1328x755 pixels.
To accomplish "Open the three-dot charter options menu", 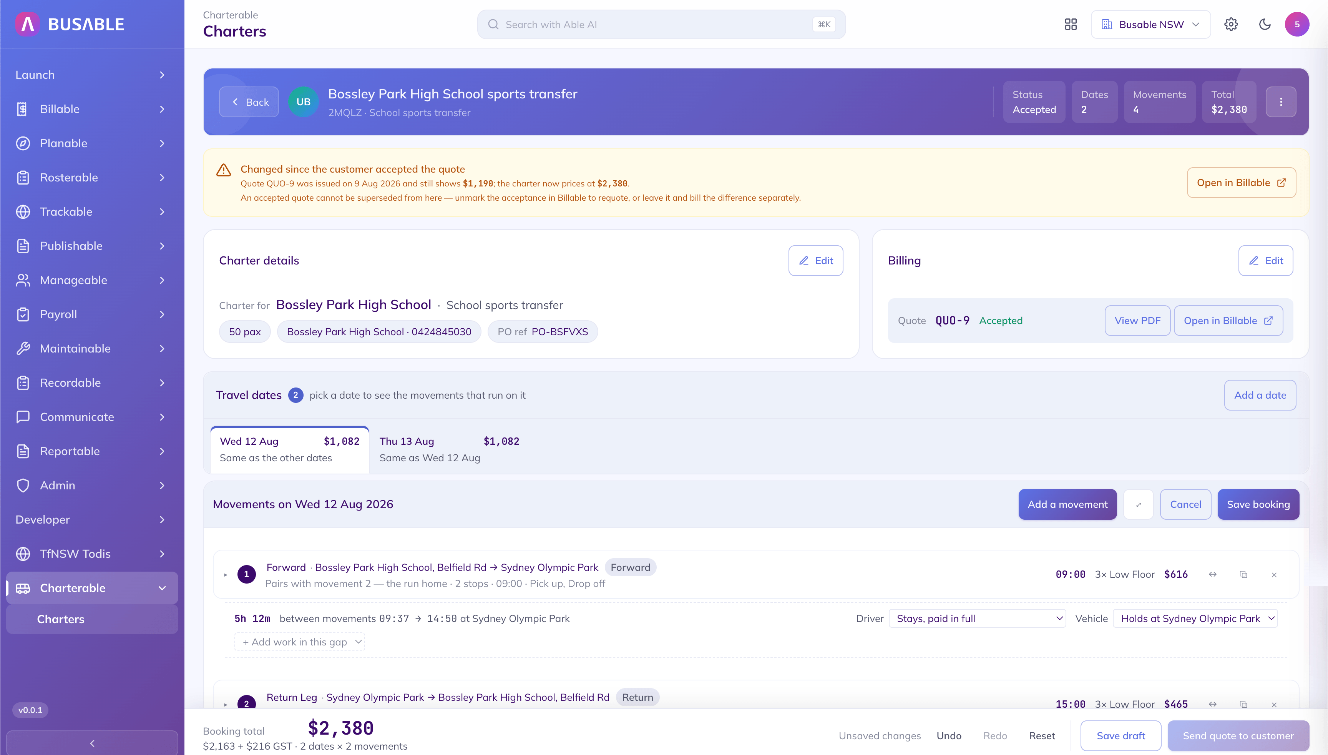I will click(x=1281, y=101).
